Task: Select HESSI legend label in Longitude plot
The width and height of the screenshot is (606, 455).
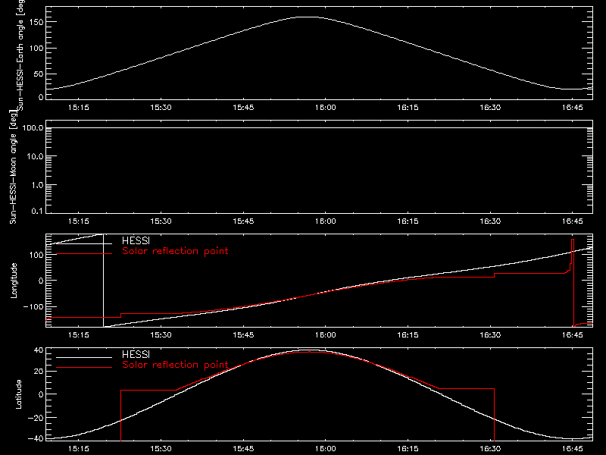Action: 136,241
